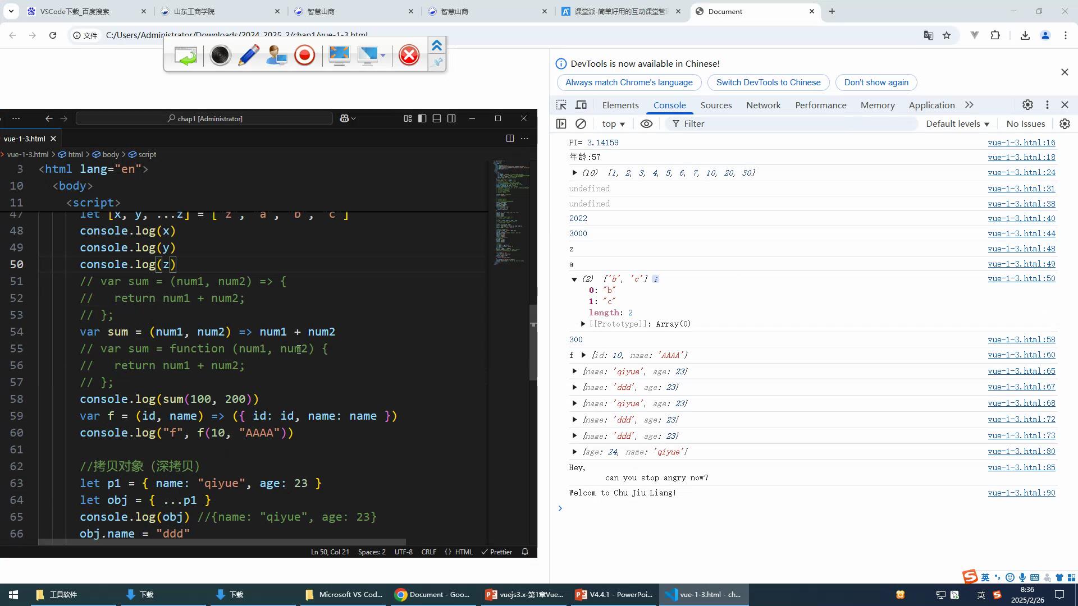Screen dimensions: 1078x606
Task: Switch to the Network tab
Action: point(763,105)
